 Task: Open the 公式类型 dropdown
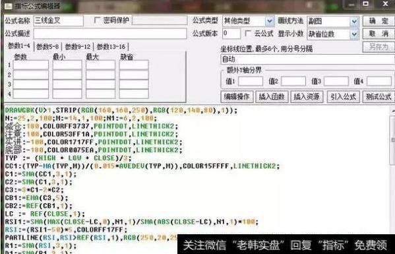coord(270,21)
